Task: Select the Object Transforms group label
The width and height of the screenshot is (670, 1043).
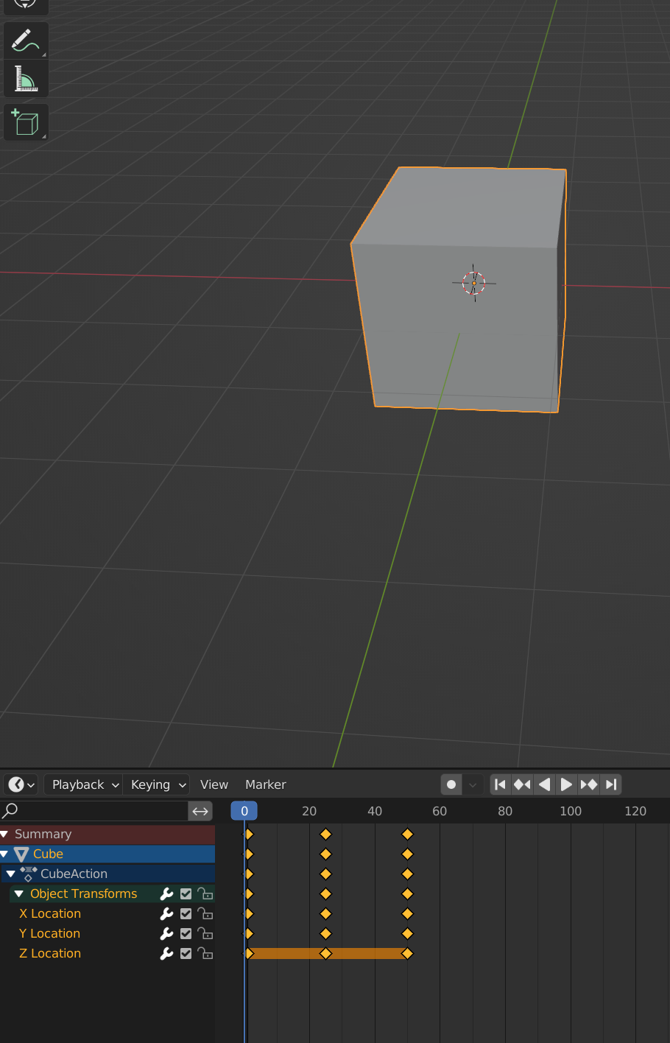Action: (x=83, y=893)
